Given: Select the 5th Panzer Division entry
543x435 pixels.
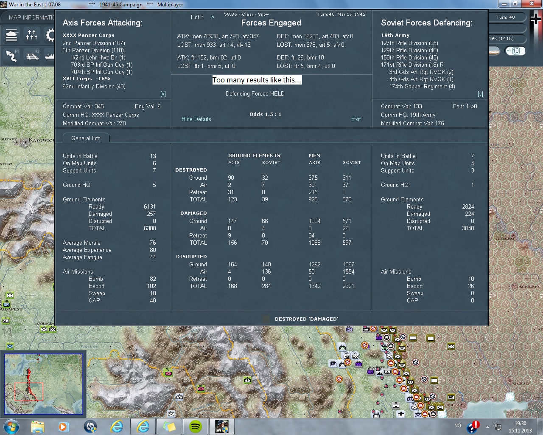Looking at the screenshot, I should 93,50.
